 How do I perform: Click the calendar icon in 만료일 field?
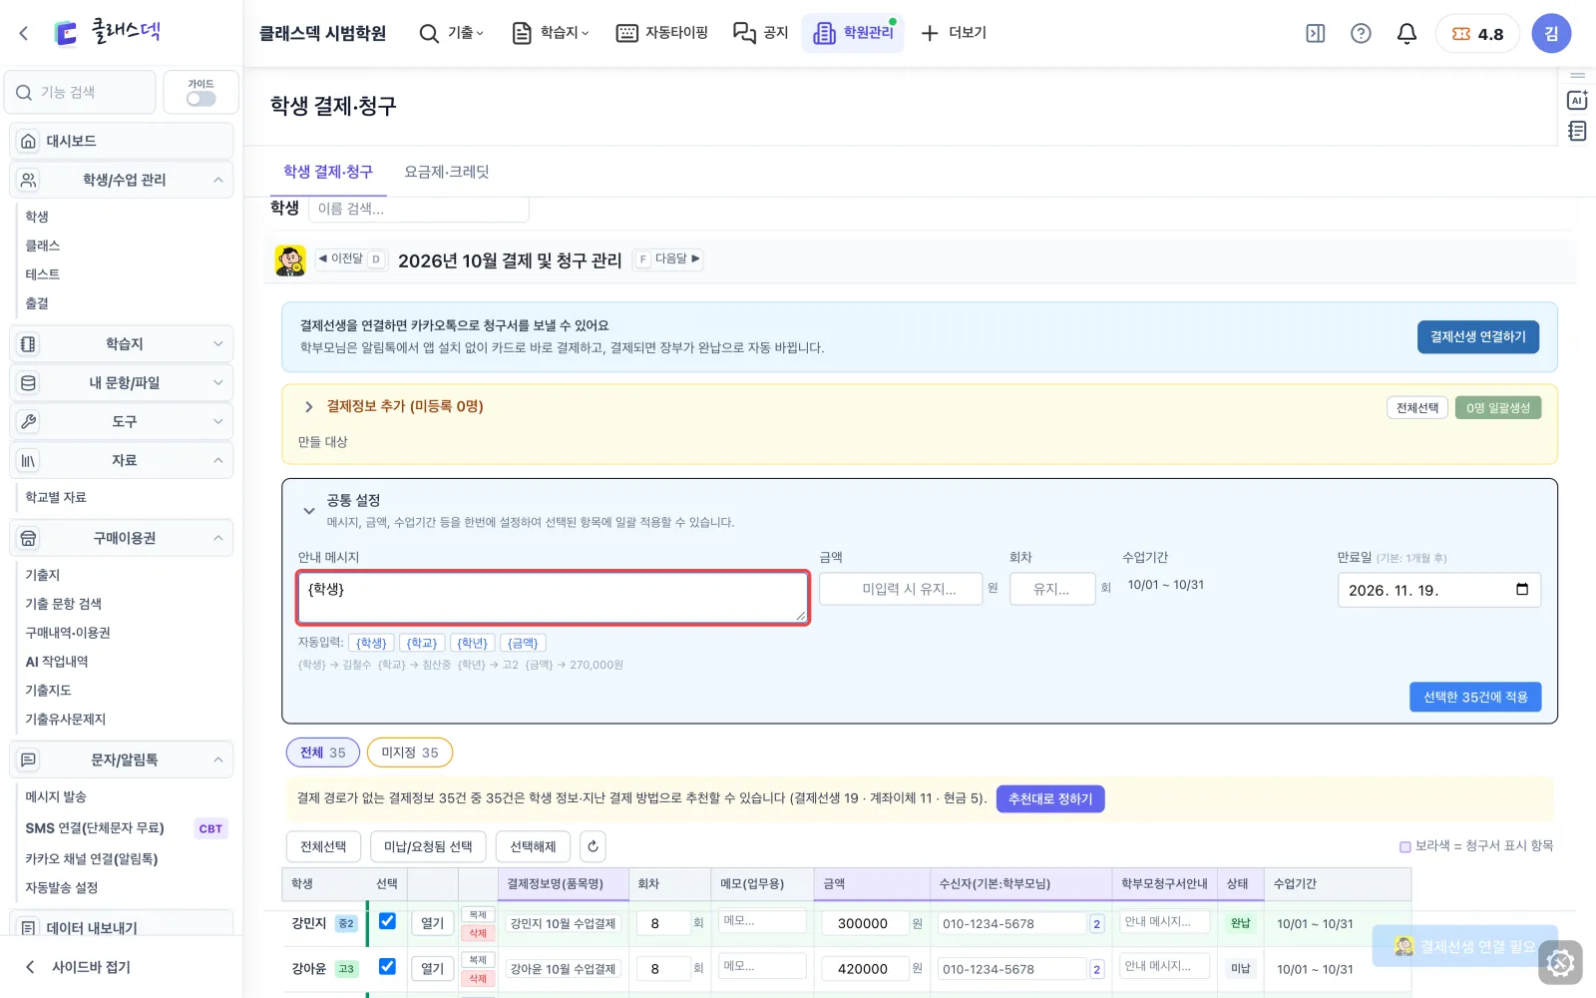coord(1522,590)
